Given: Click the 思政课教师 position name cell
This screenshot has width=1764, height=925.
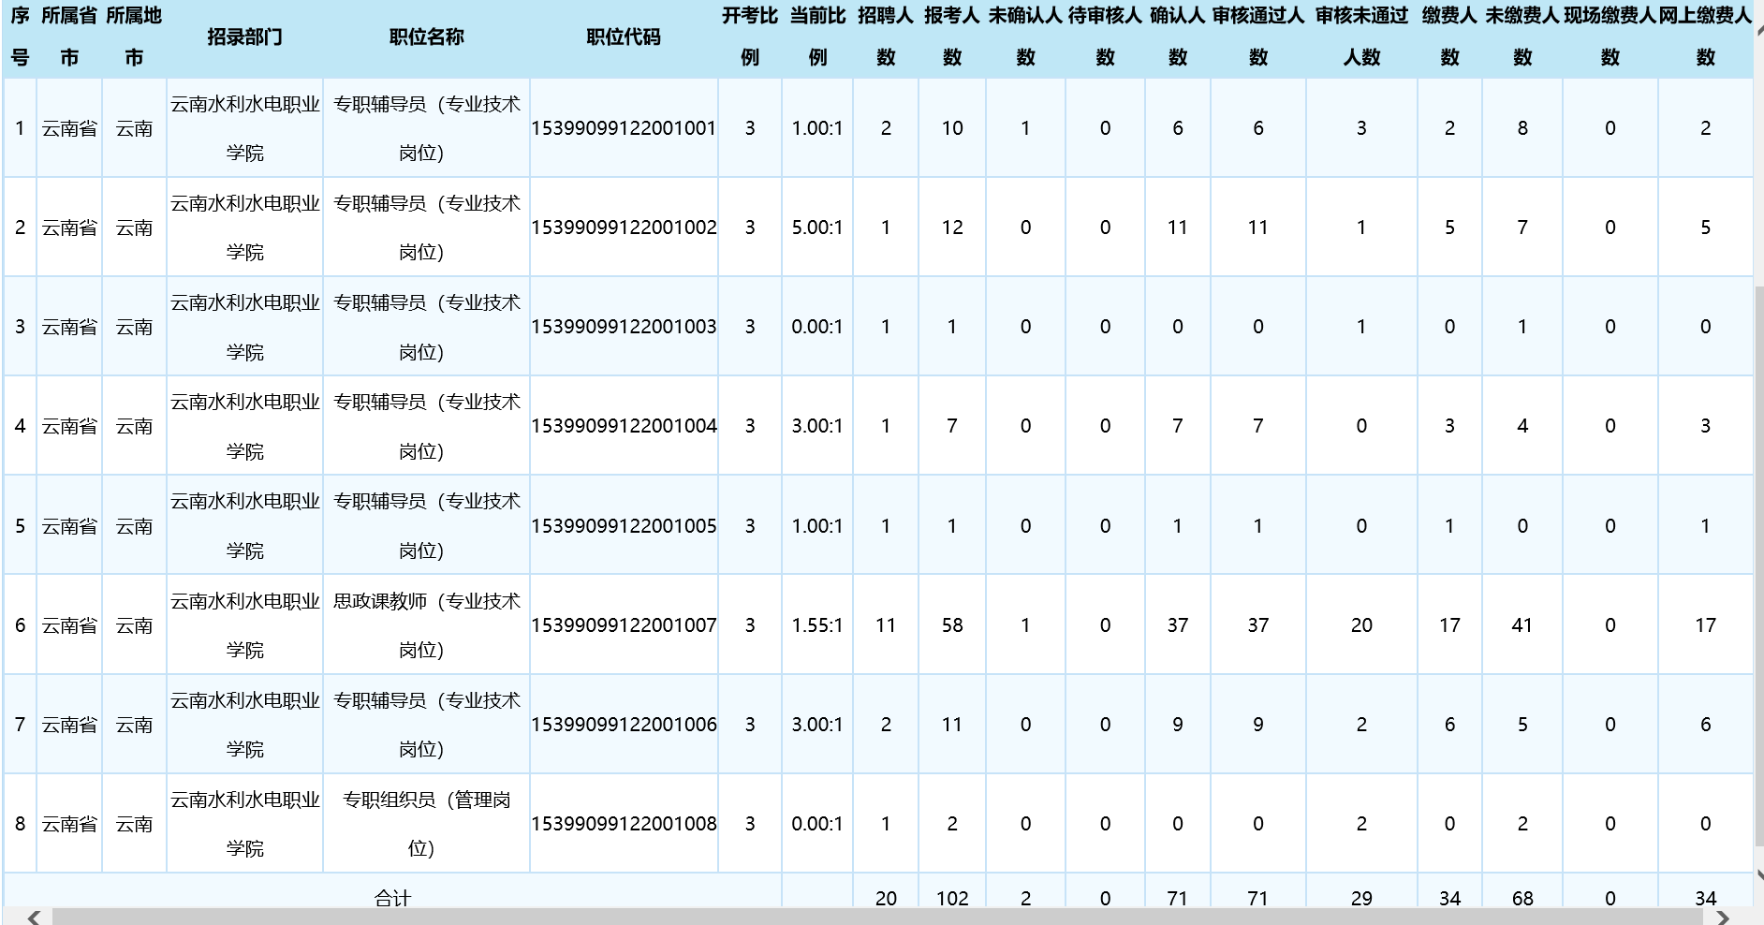Looking at the screenshot, I should [426, 625].
